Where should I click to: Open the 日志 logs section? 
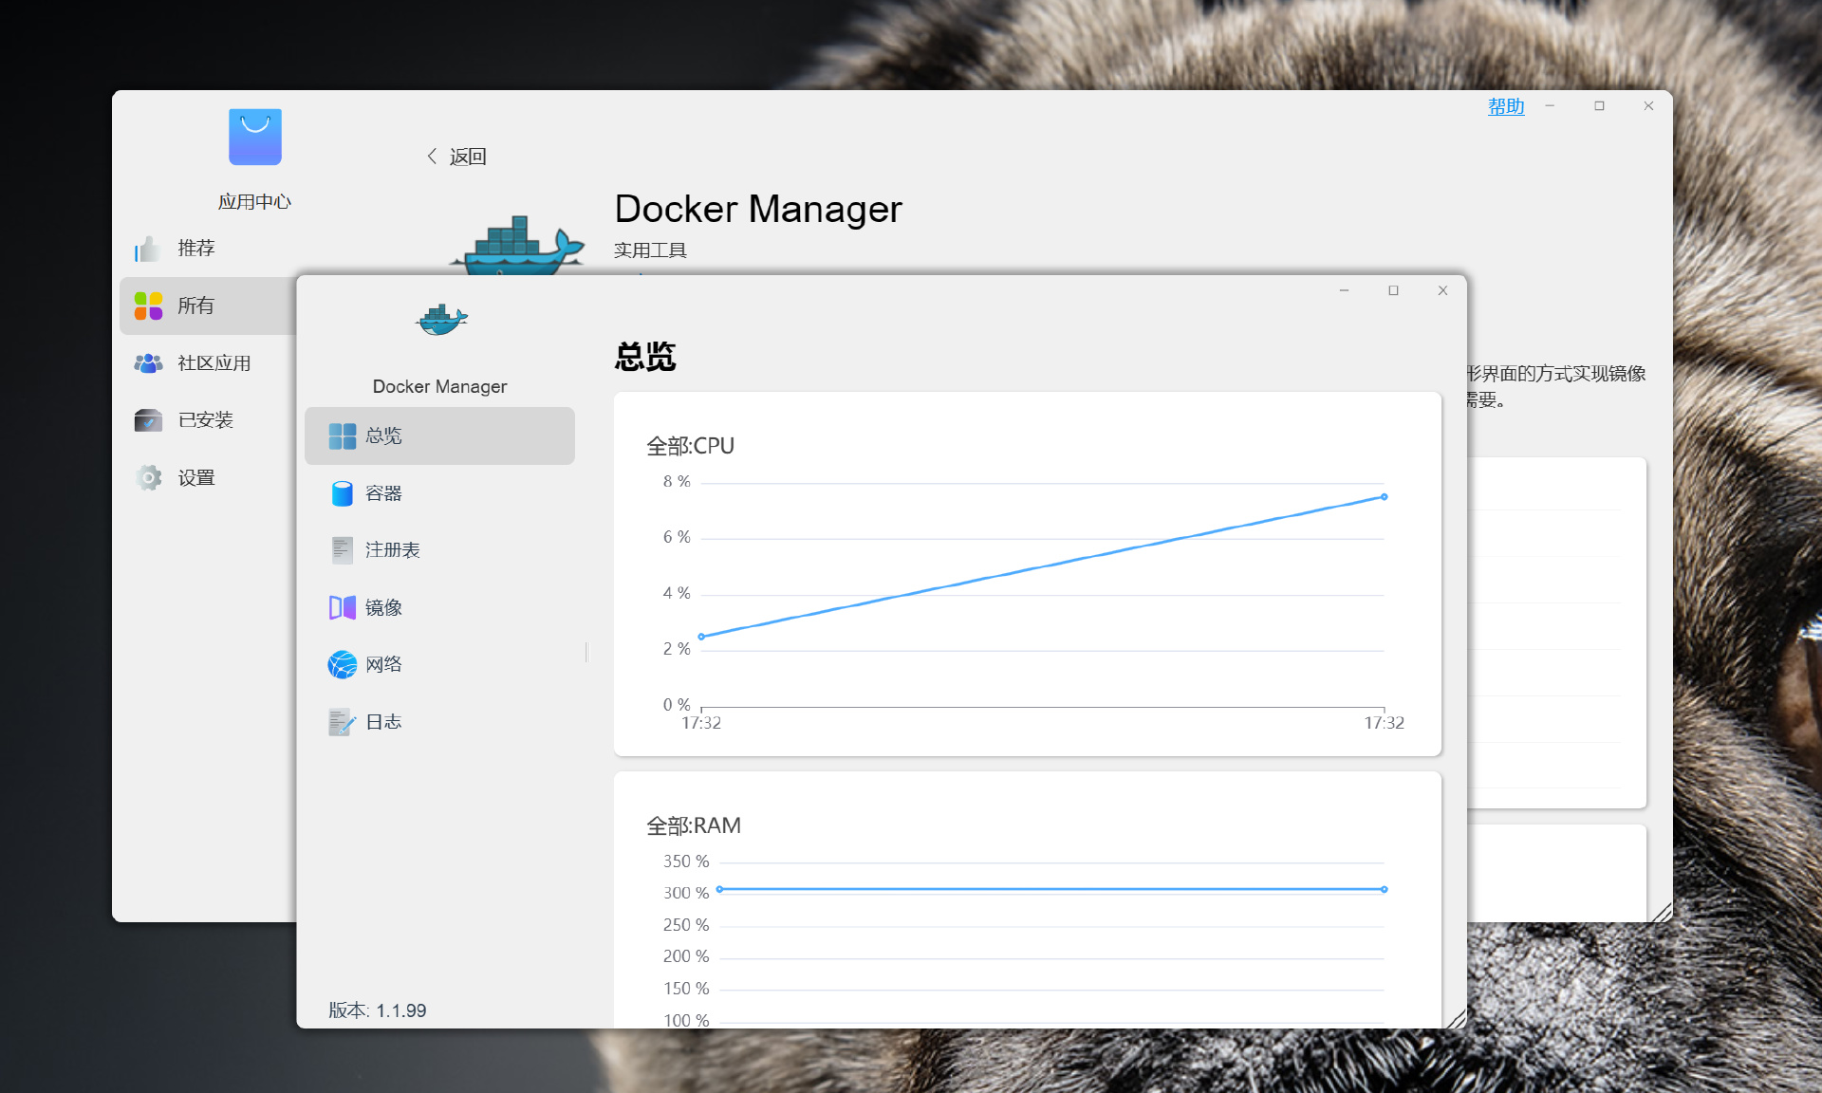coord(382,722)
